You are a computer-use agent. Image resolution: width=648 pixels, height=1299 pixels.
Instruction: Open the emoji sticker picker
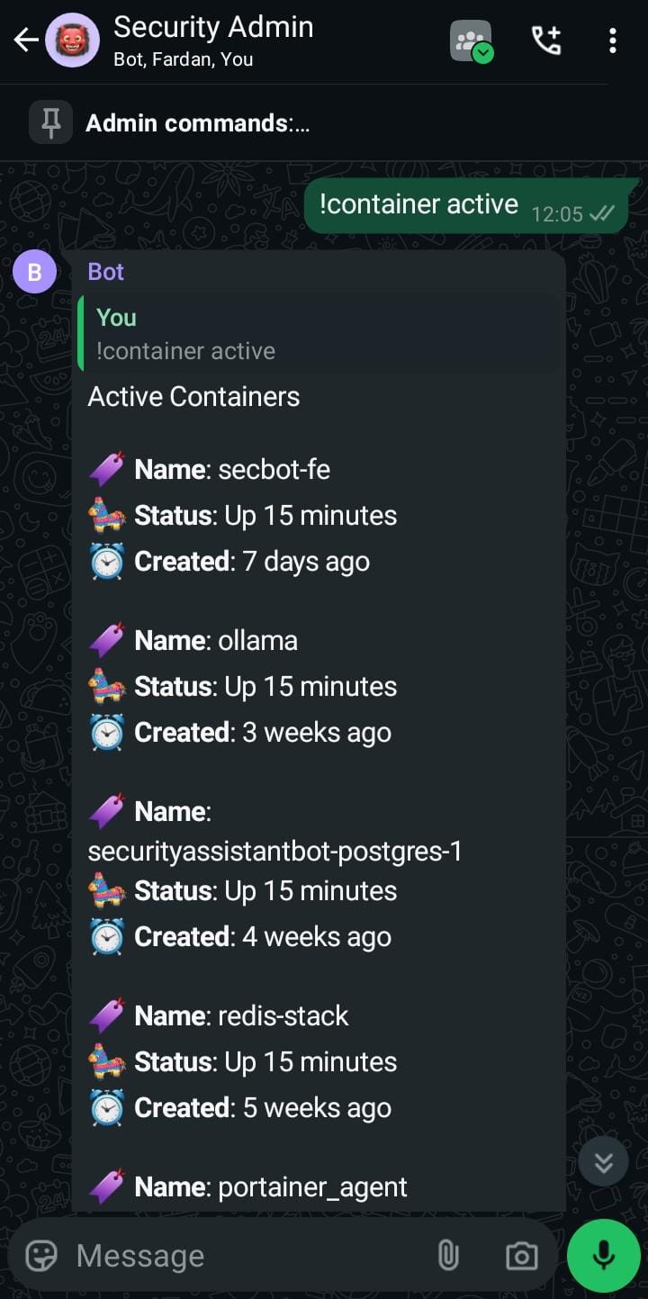click(x=41, y=1255)
